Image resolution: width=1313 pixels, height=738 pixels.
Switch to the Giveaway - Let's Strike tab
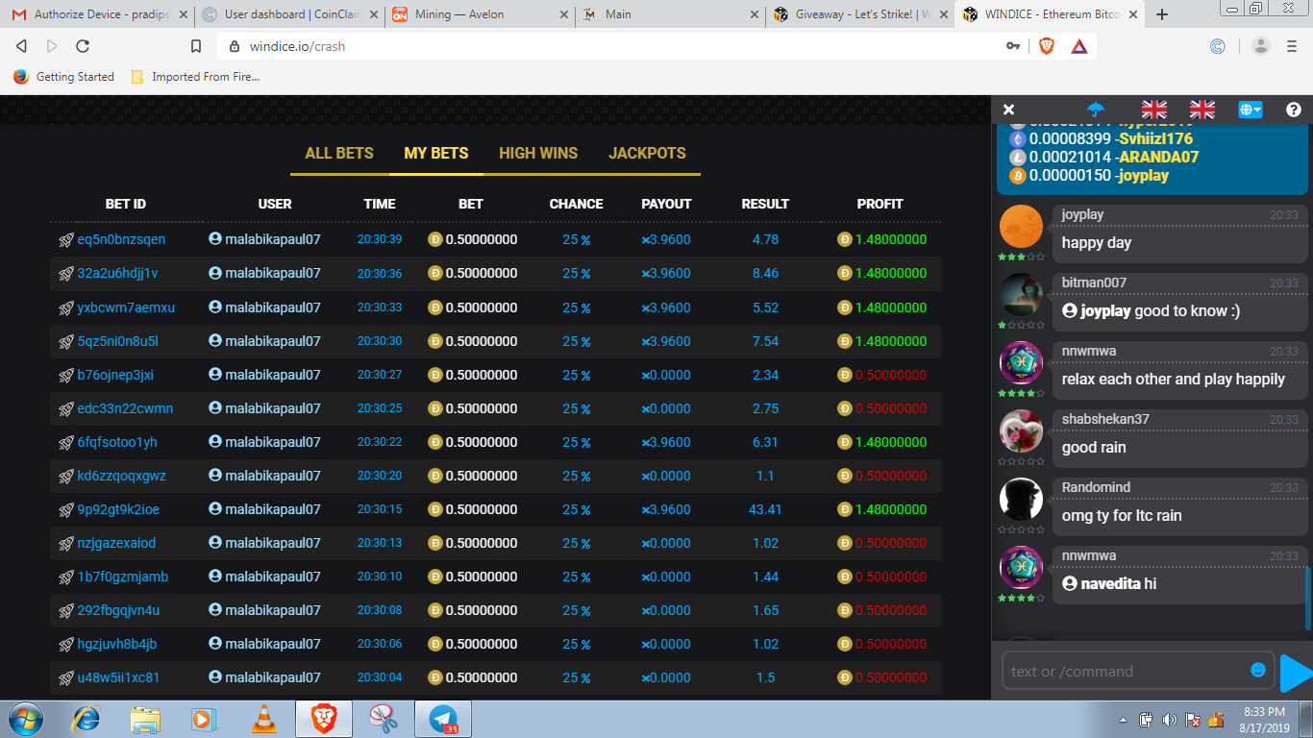click(x=860, y=14)
